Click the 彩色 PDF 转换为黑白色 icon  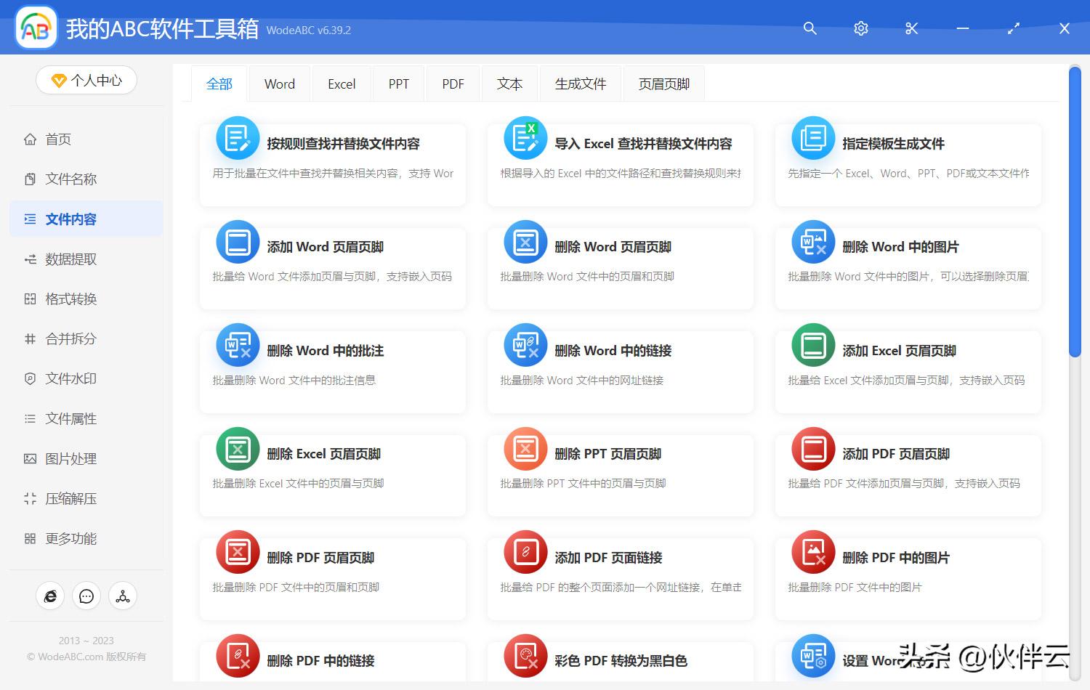[x=525, y=656]
